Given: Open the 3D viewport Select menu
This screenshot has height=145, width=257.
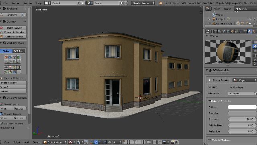Looking at the screenshot, I should pos(16,142).
